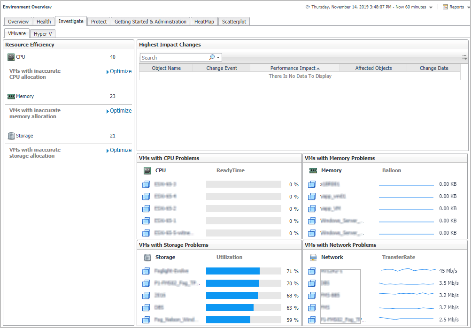Click the 71 % storage utilization bar
Image resolution: width=471 pixels, height=328 pixels.
click(233, 271)
